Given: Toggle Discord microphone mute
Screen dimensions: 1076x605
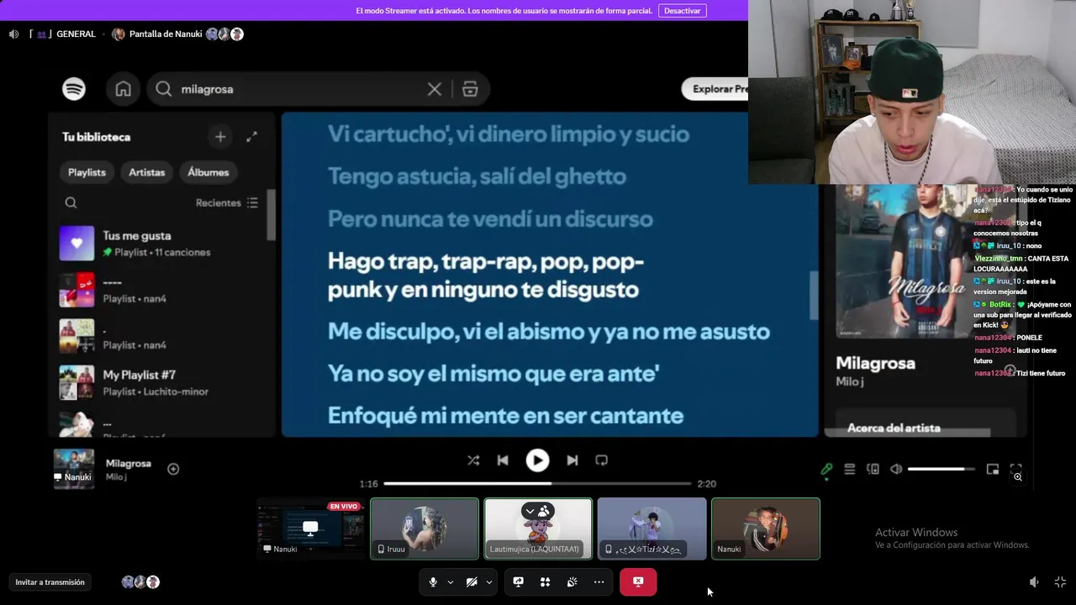Looking at the screenshot, I should coord(433,581).
